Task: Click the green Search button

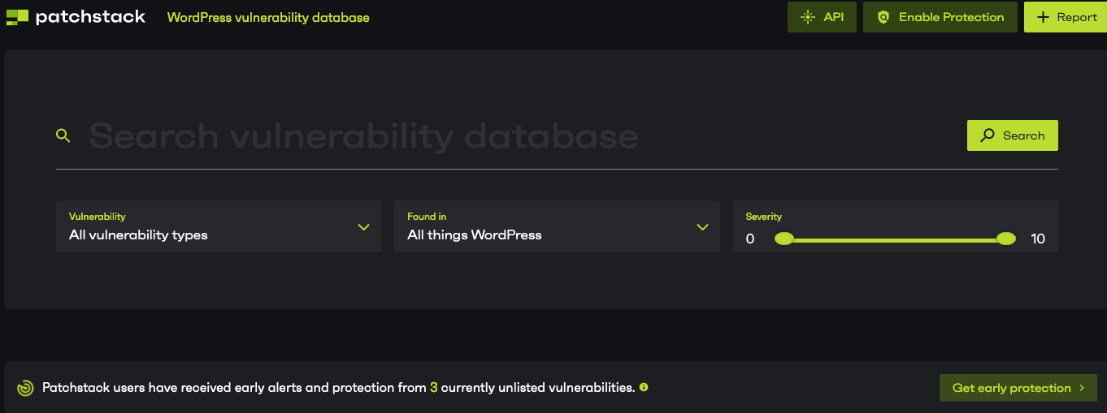Action: click(1012, 136)
